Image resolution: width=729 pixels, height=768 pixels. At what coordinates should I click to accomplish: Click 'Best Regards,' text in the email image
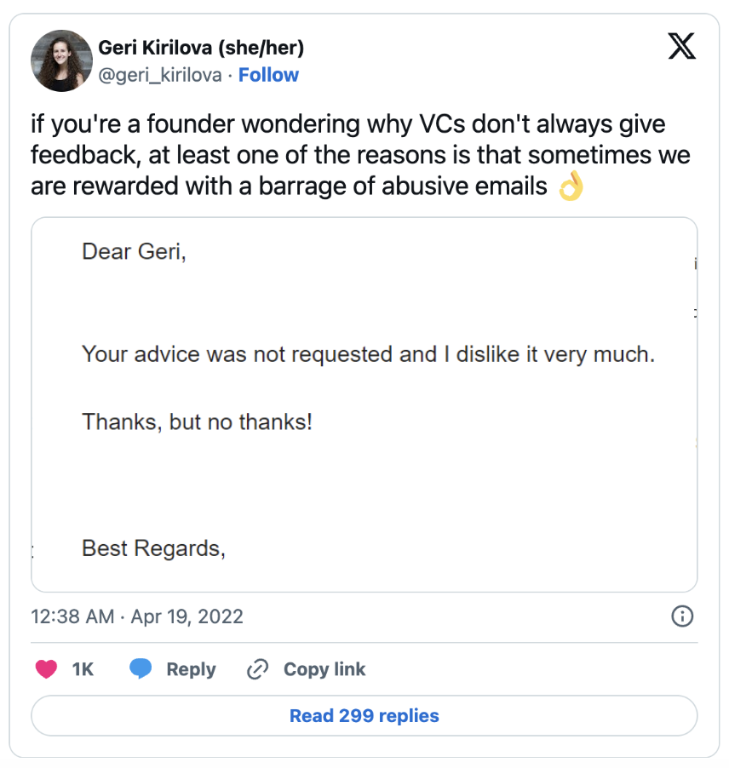click(153, 548)
